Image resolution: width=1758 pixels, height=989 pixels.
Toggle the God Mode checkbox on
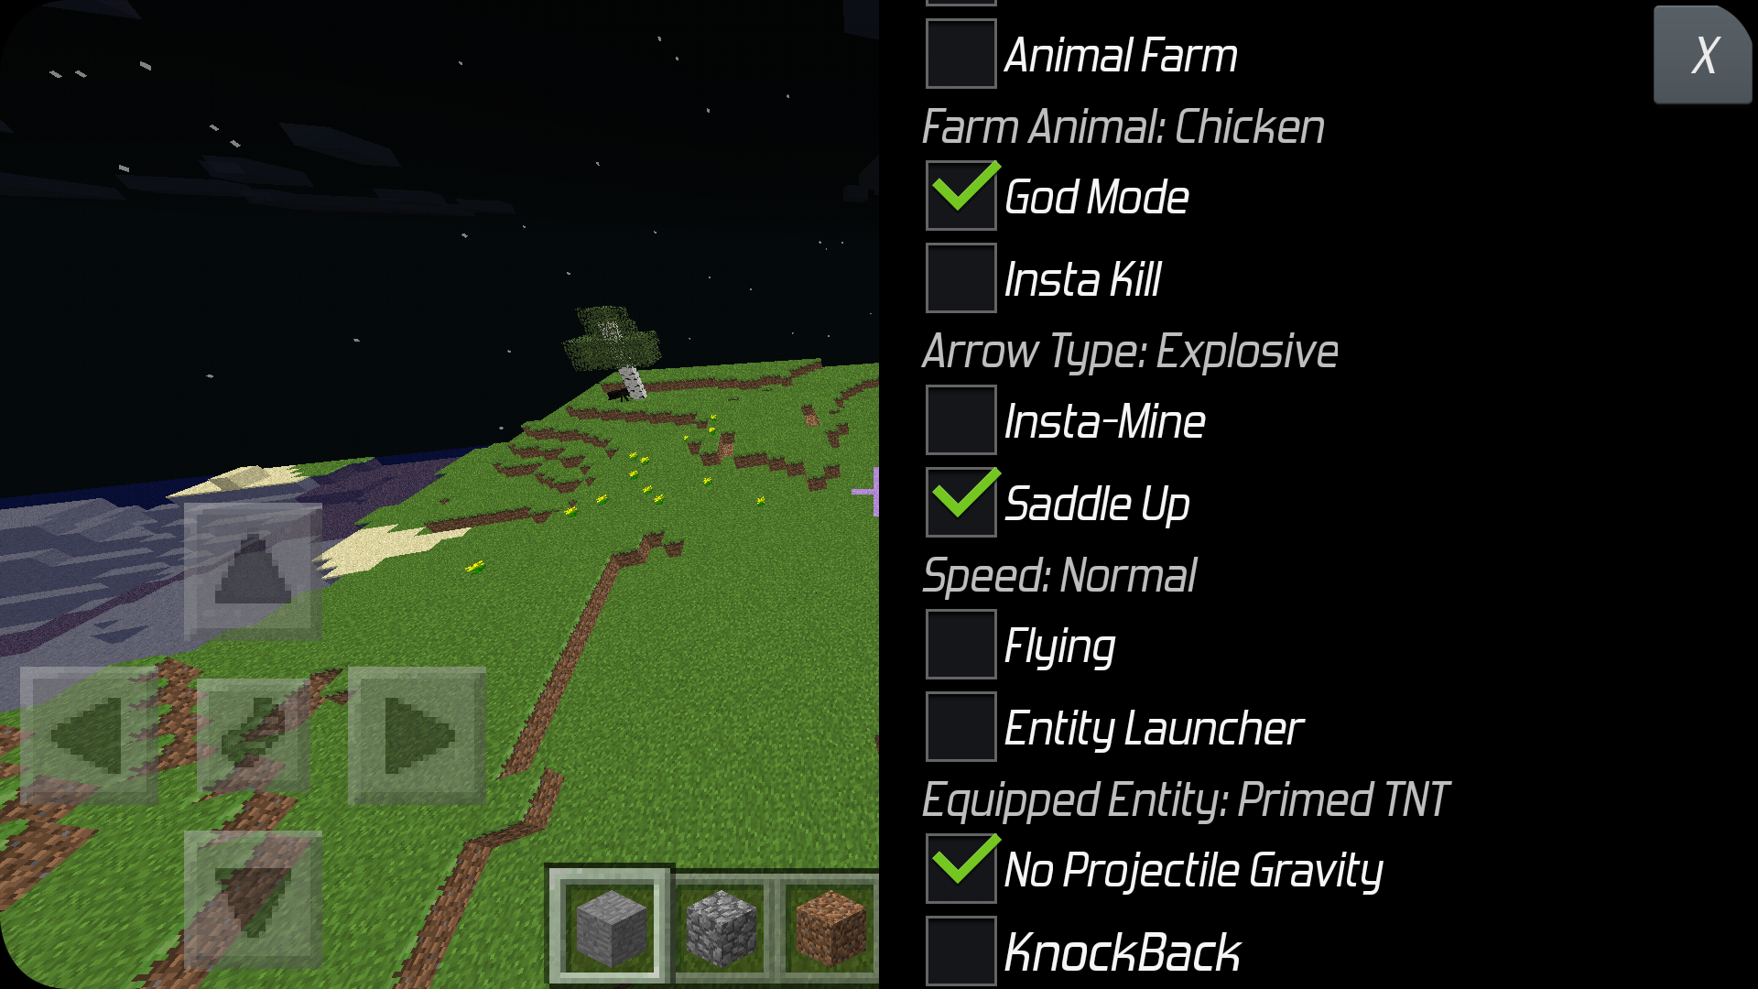tap(960, 194)
